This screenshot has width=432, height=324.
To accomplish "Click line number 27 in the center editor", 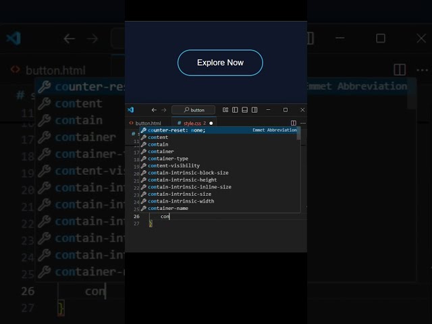I will [136, 223].
